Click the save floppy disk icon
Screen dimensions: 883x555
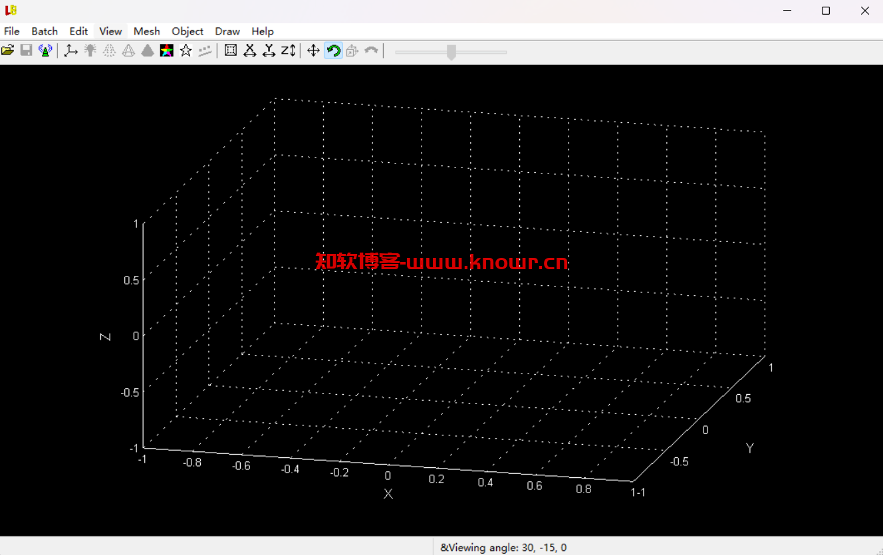pos(27,51)
